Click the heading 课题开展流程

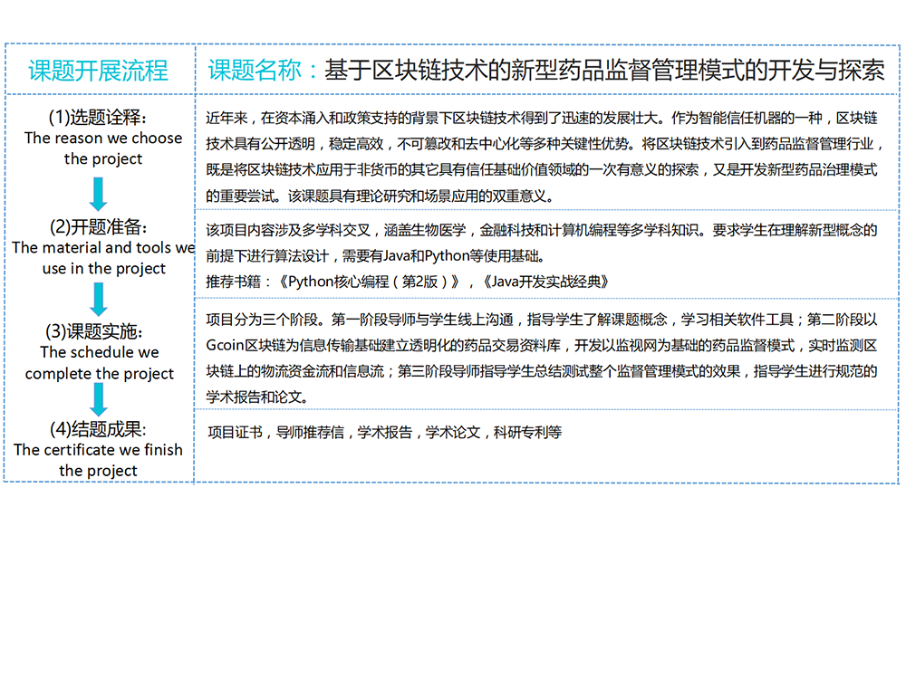click(98, 71)
